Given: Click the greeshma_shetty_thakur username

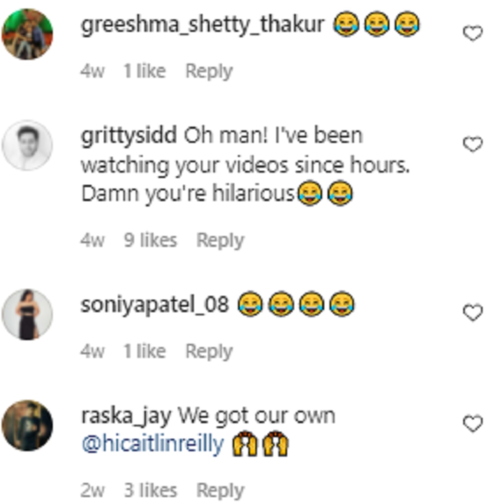Looking at the screenshot, I should (x=203, y=25).
